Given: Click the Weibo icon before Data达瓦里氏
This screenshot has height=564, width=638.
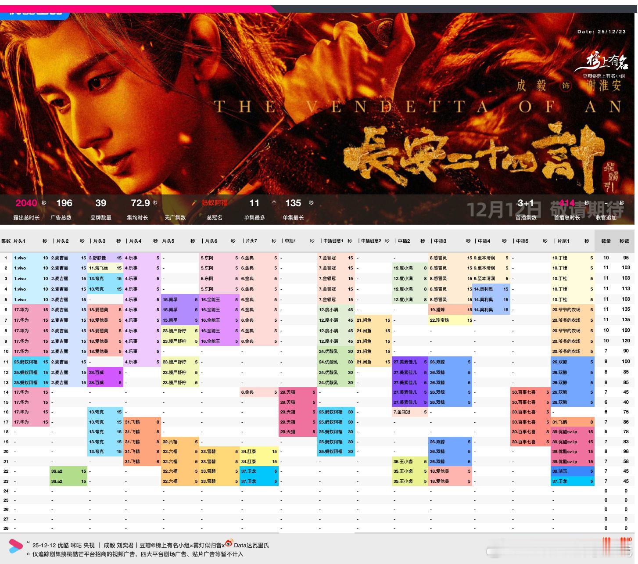Looking at the screenshot, I should tap(229, 543).
